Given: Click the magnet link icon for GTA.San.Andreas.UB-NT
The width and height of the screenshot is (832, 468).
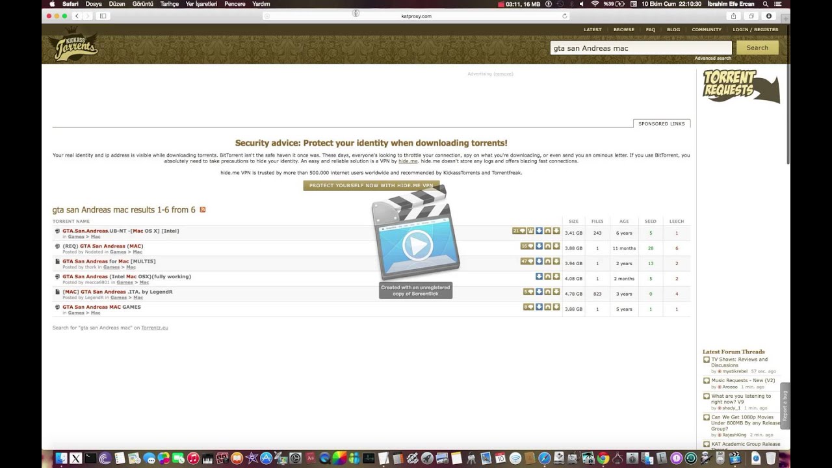Looking at the screenshot, I should [x=548, y=231].
